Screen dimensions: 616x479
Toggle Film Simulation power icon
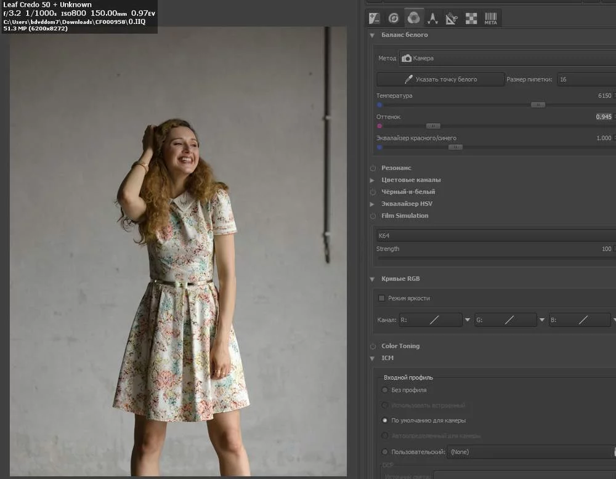point(373,216)
